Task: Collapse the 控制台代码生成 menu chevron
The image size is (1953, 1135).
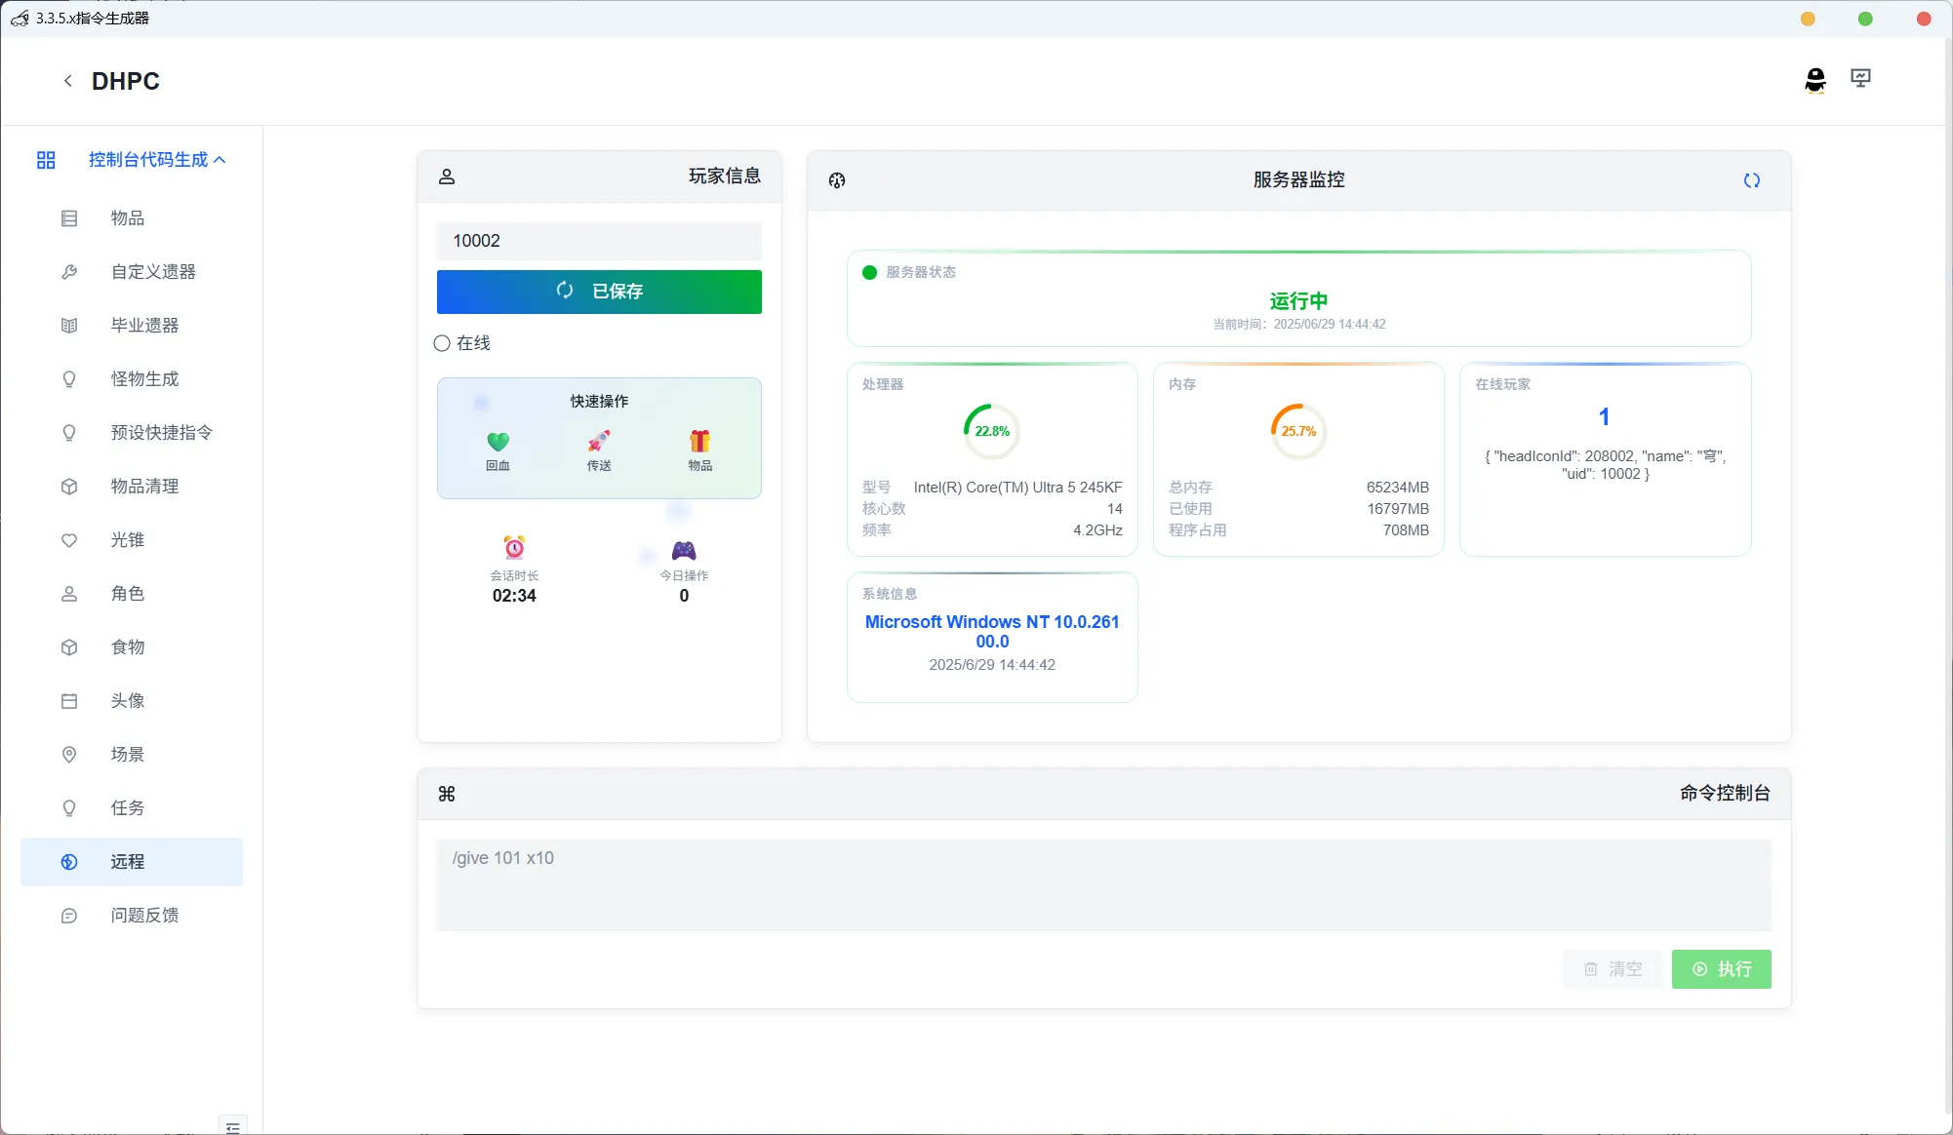Action: tap(219, 160)
